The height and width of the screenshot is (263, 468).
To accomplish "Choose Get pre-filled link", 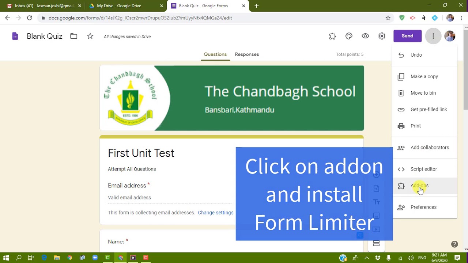I will click(x=424, y=109).
